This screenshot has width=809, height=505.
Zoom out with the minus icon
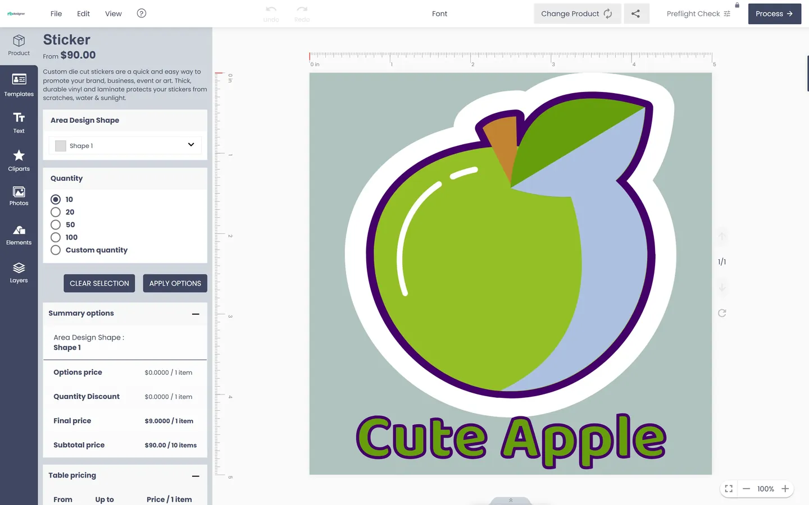(746, 489)
